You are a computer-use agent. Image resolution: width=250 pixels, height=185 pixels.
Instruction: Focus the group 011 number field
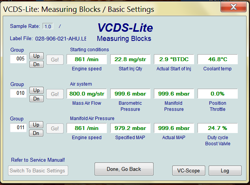point(18,128)
